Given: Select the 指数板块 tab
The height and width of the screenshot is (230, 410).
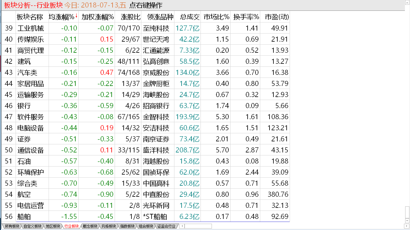Looking at the screenshot, I should [127, 226].
